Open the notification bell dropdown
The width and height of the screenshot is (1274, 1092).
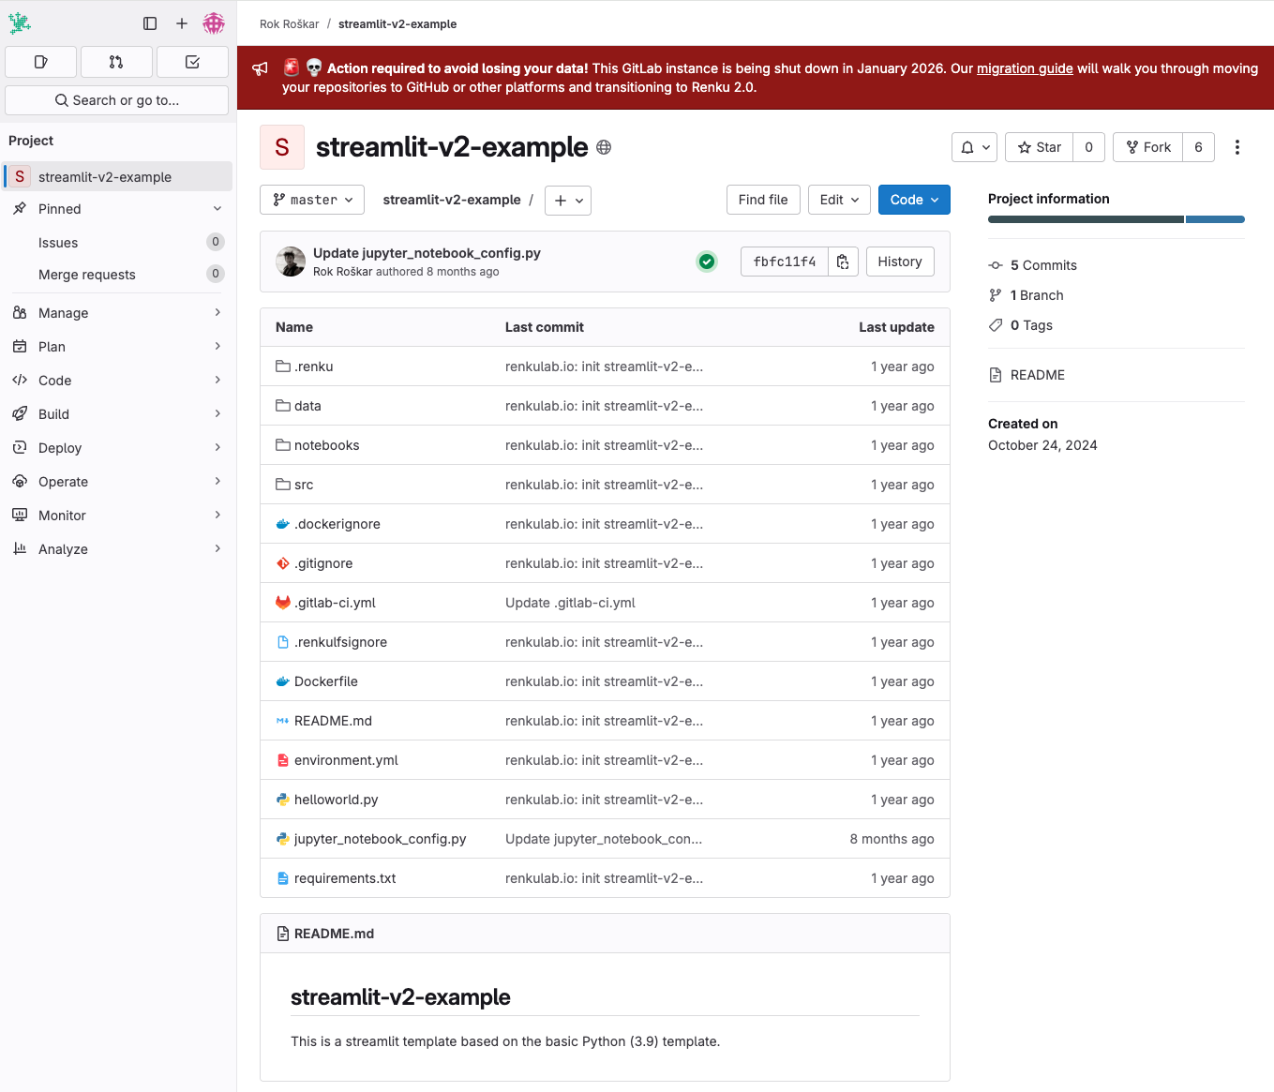point(975,147)
